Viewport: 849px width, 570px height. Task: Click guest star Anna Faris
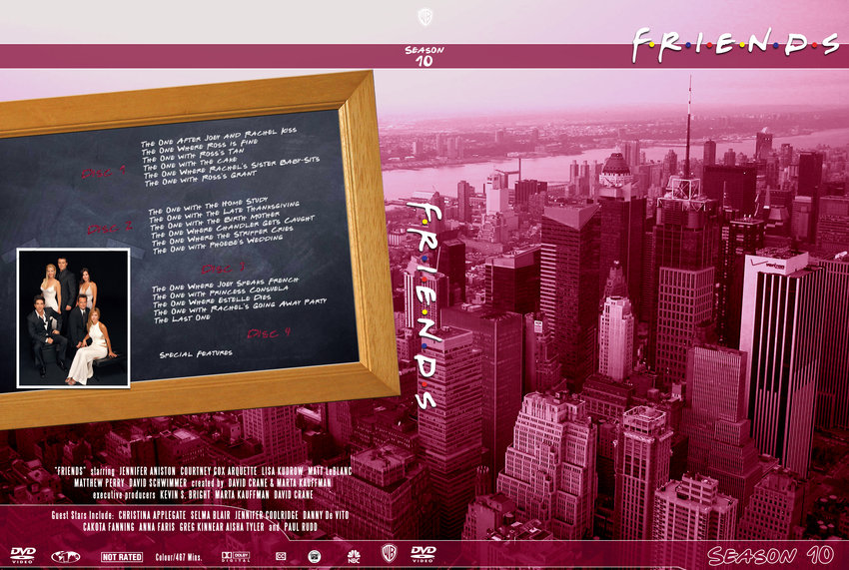[x=157, y=527]
